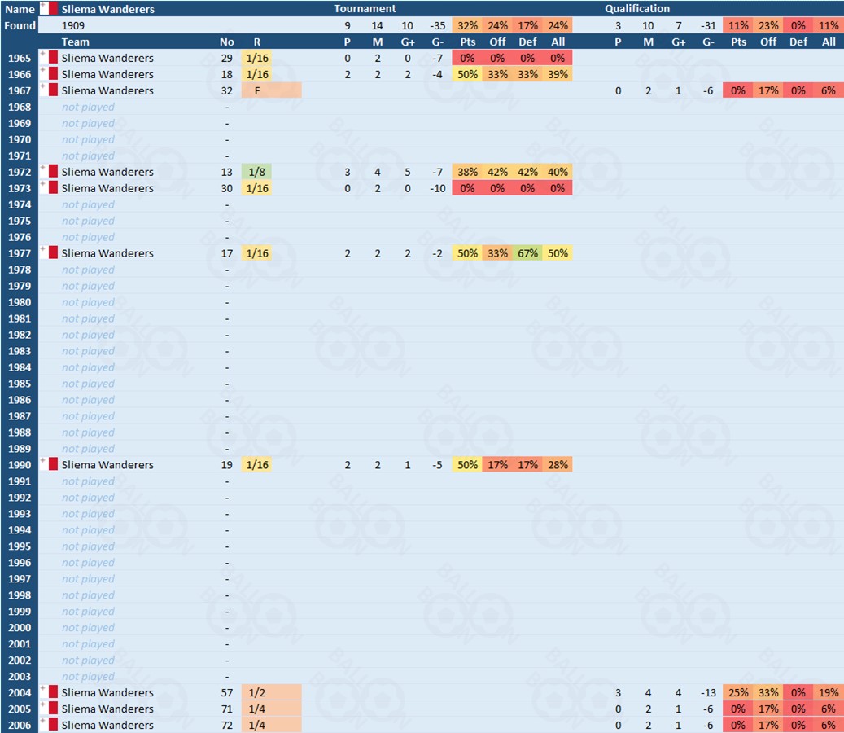Screen dimensions: 844x733
Task: Click the Malta flag in the 1977 row
Action: coord(49,253)
